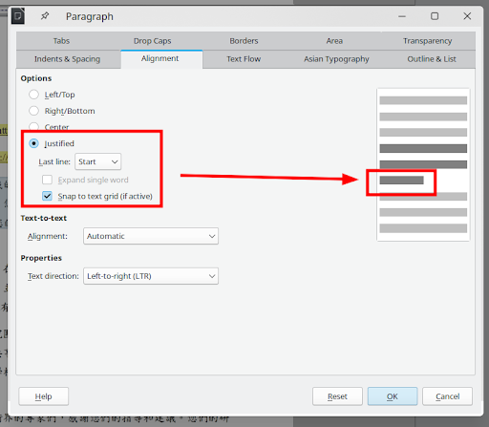Uncheck Snap to text grid (if active)
The height and width of the screenshot is (427, 489).
47,196
